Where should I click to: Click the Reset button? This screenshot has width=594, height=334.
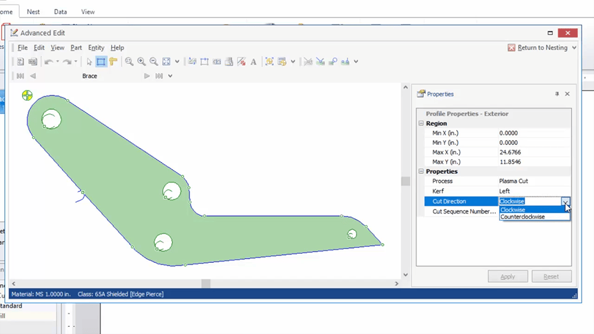coord(551,276)
